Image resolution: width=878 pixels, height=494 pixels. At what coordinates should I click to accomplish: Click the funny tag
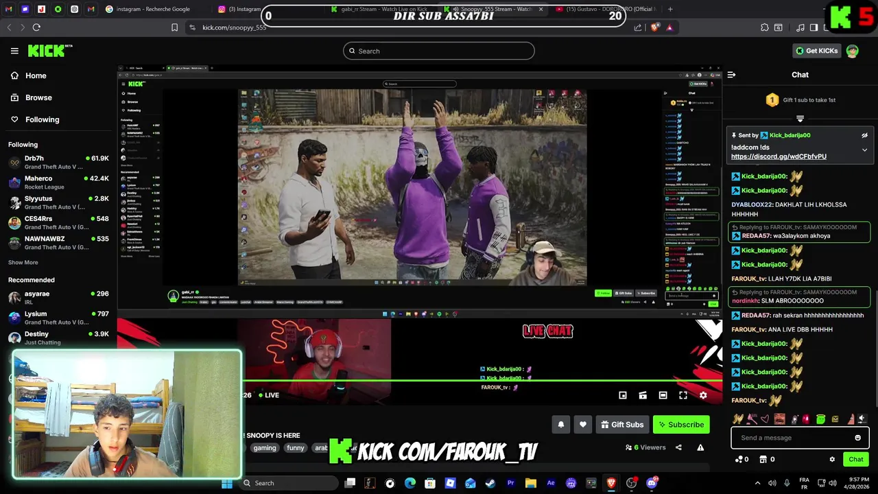296,448
